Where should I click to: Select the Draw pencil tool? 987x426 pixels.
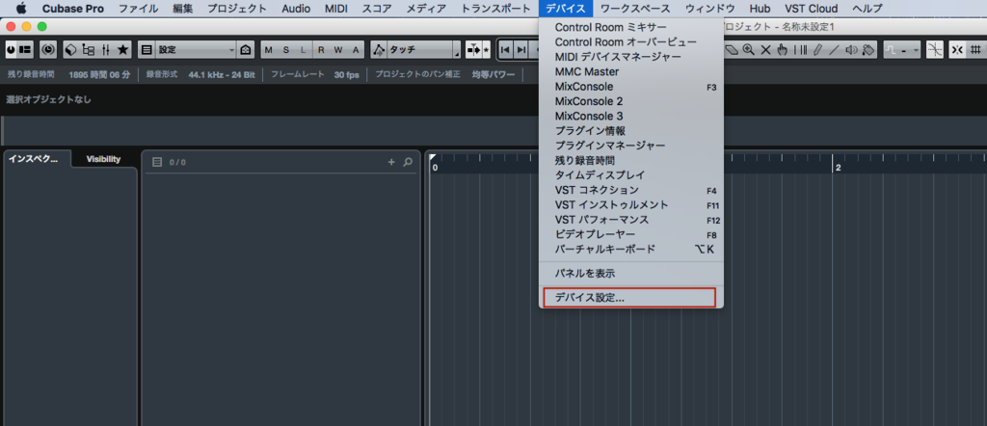point(817,50)
